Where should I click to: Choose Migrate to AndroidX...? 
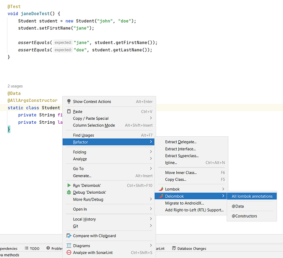pos(191,203)
